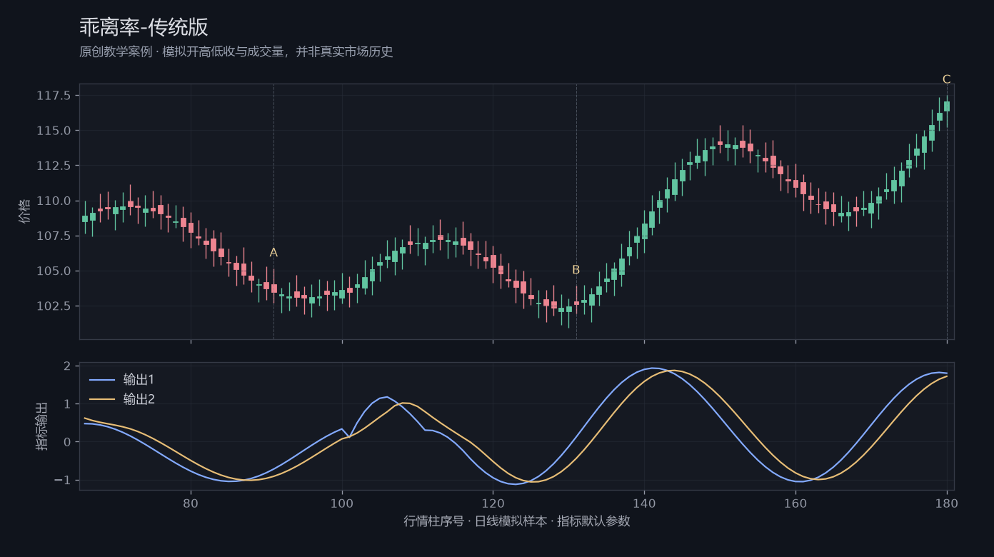The height and width of the screenshot is (557, 994).
Task: Click the x-axis tick label 80
Action: point(191,502)
